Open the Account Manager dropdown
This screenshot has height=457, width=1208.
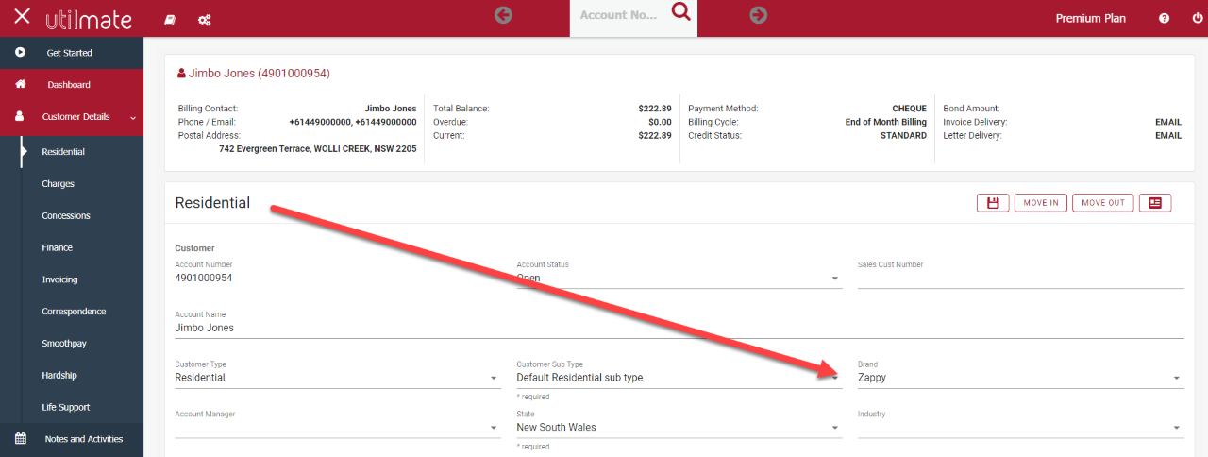[337, 428]
